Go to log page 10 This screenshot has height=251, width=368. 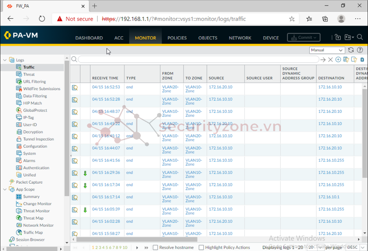[x=125, y=248]
